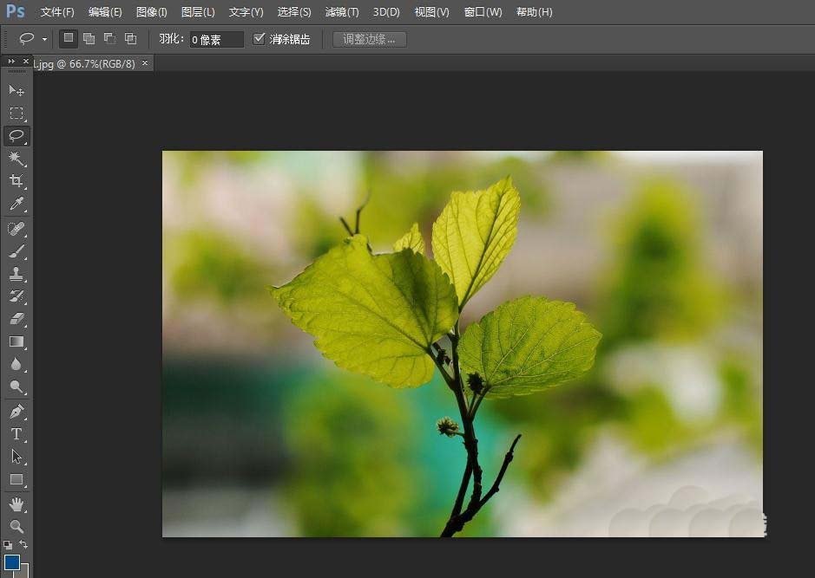The height and width of the screenshot is (578, 815).
Task: Click the 调整边缘... button
Action: [369, 39]
